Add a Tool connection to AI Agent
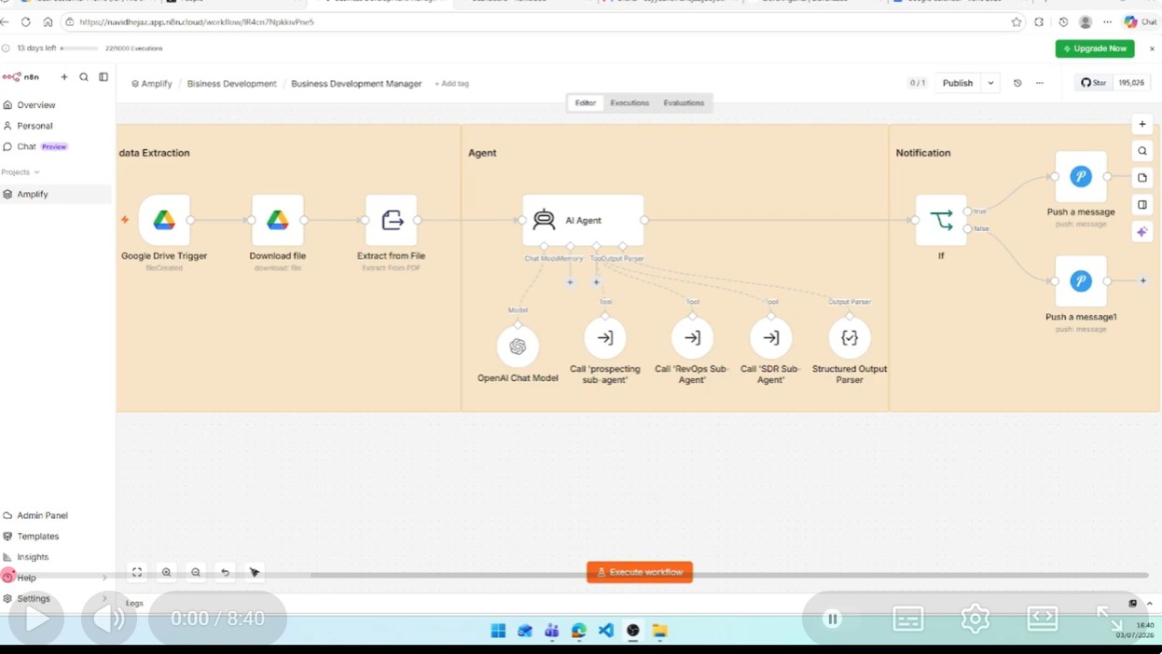1162x654 pixels. pyautogui.click(x=597, y=281)
